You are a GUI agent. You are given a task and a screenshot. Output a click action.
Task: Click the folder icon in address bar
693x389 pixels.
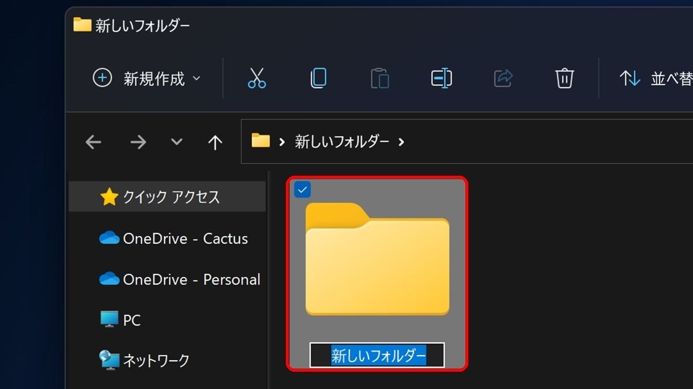(260, 141)
